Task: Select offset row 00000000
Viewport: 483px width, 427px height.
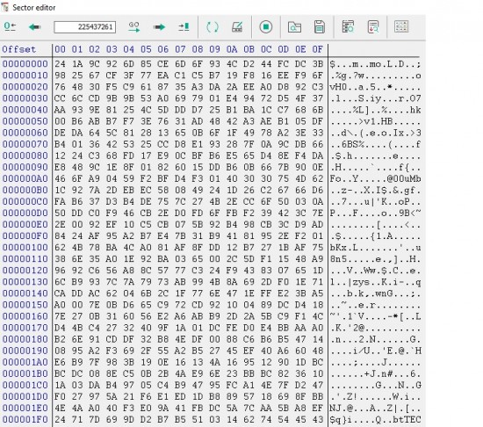Action: click(25, 64)
